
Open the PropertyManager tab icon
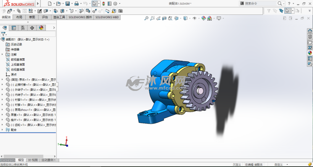14,28
